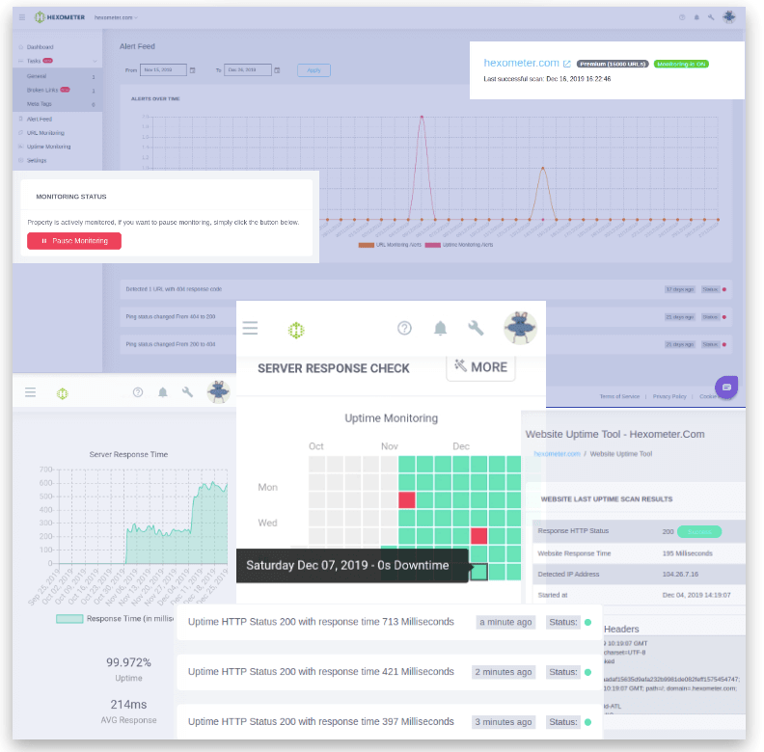This screenshot has height=752, width=764.
Task: Collapse the Tasks sidebar section chevron
Action: coord(95,61)
